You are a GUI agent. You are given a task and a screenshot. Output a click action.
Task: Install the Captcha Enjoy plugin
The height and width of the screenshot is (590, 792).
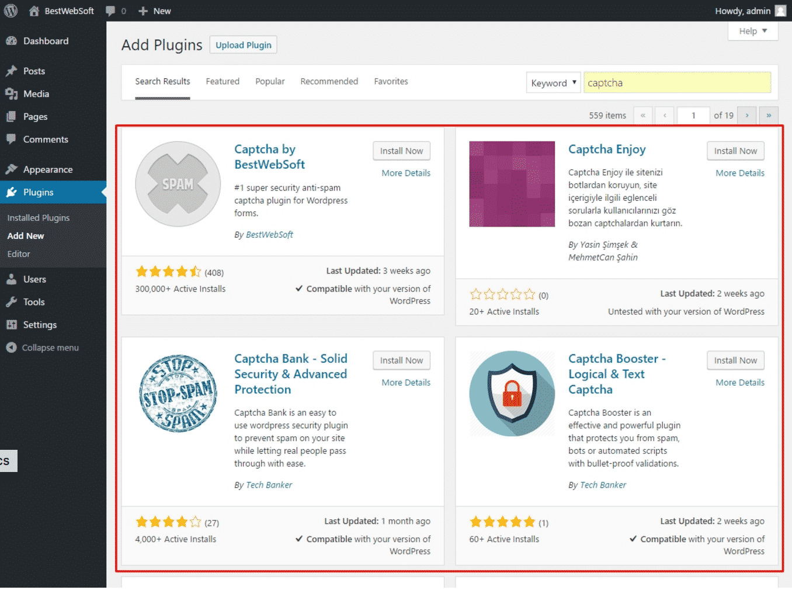(736, 151)
